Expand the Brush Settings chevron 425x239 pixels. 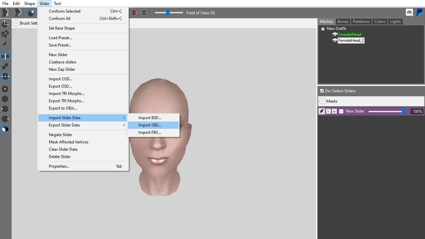click(x=16, y=23)
